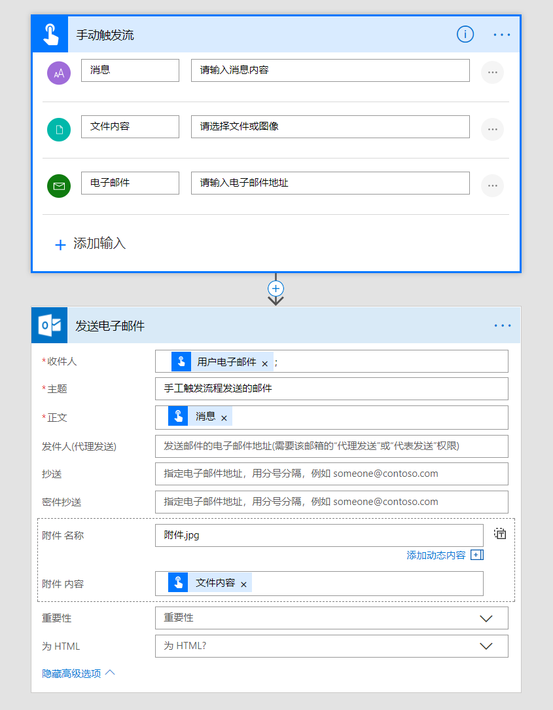Expand the 为 HTML dropdown
Image resolution: width=553 pixels, height=710 pixels.
(x=486, y=646)
